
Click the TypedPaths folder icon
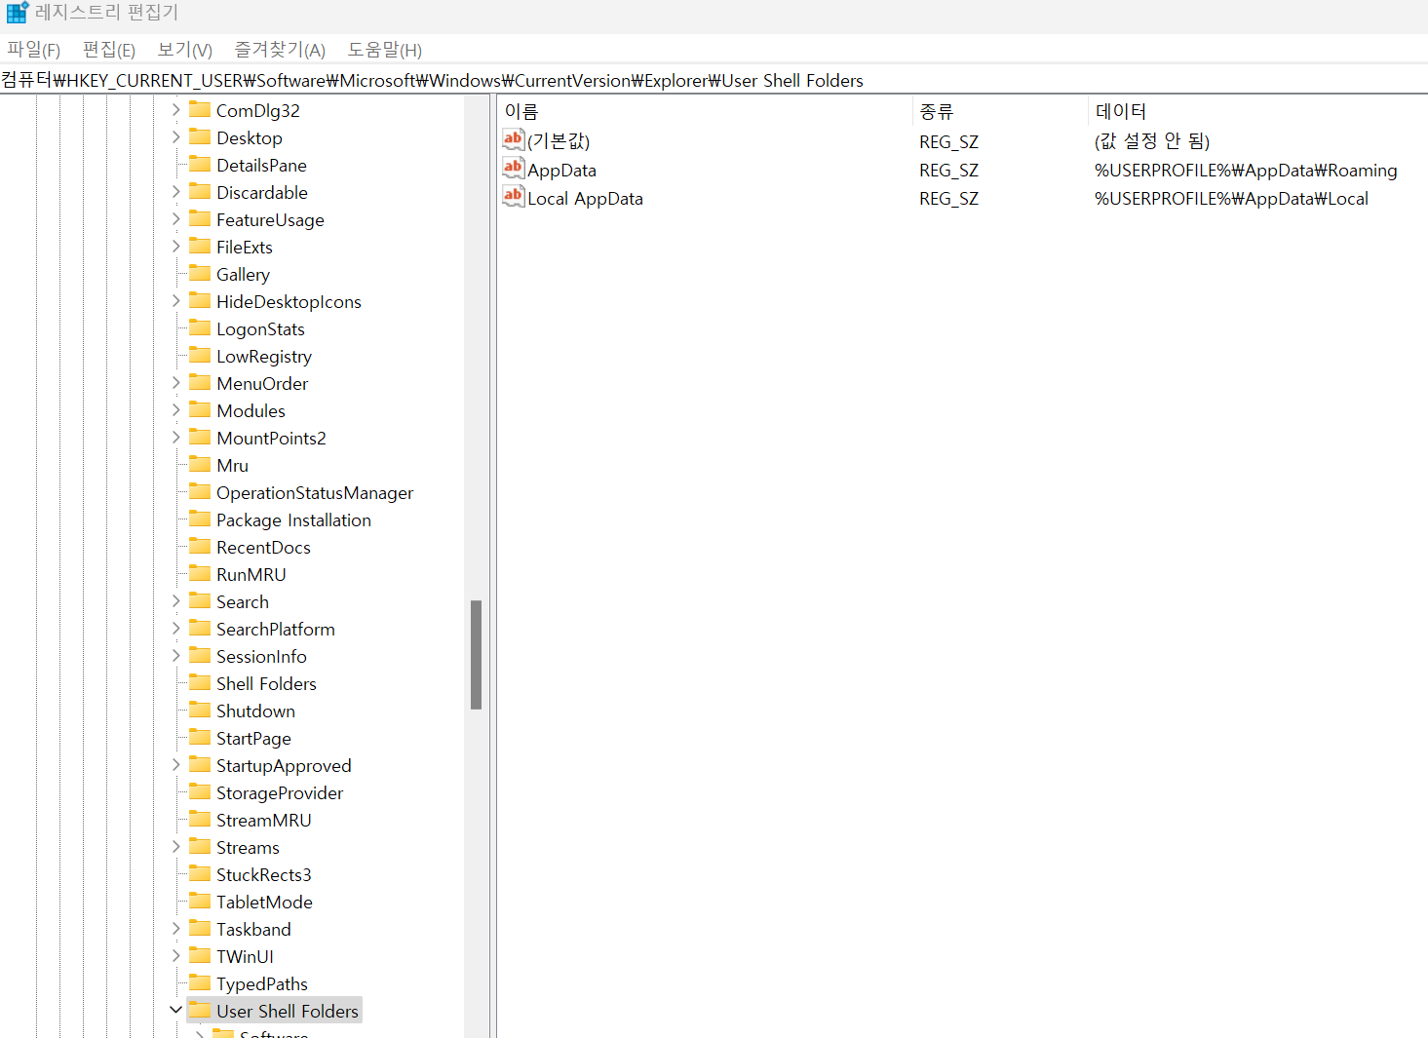coord(200,982)
